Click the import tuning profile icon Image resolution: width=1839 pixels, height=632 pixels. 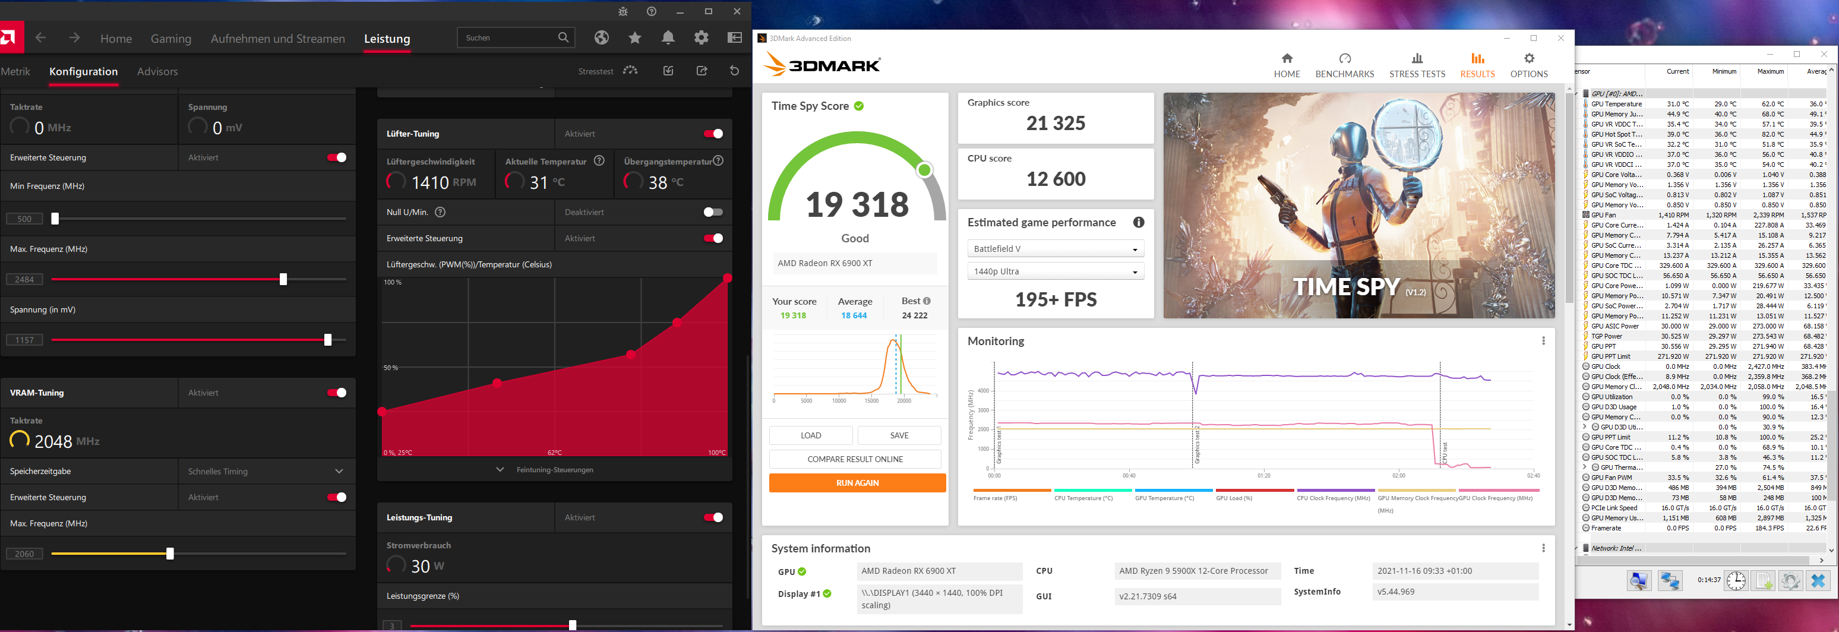668,71
